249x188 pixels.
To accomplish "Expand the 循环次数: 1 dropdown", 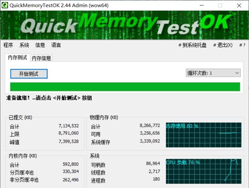I will pyautogui.click(x=213, y=73).
